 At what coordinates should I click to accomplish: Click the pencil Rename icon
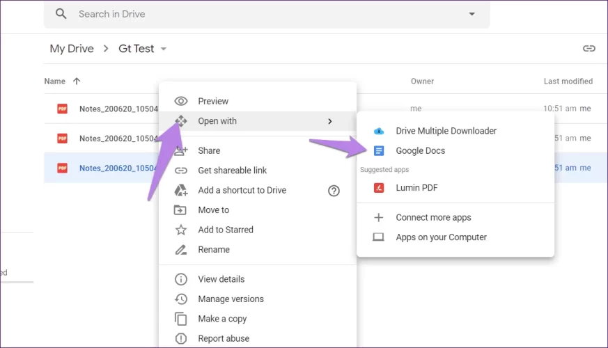181,250
